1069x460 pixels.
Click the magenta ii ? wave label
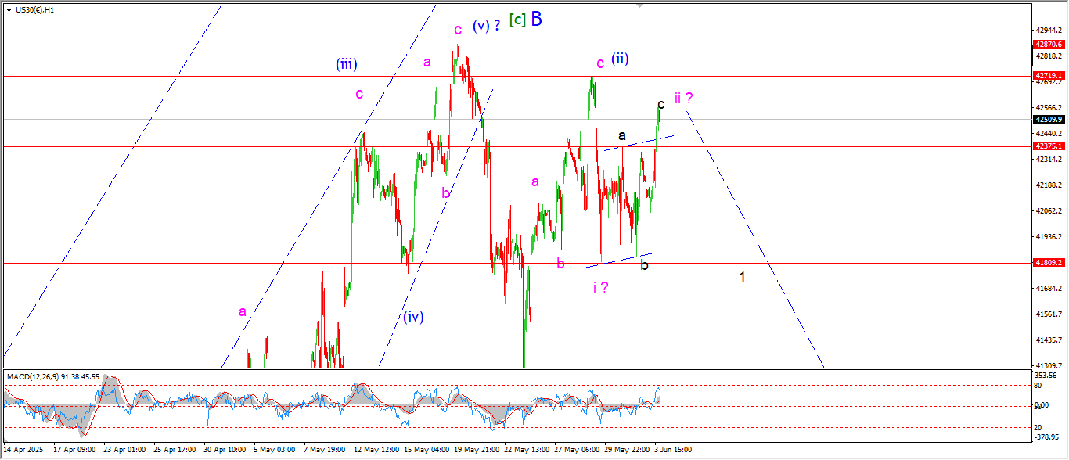[684, 98]
